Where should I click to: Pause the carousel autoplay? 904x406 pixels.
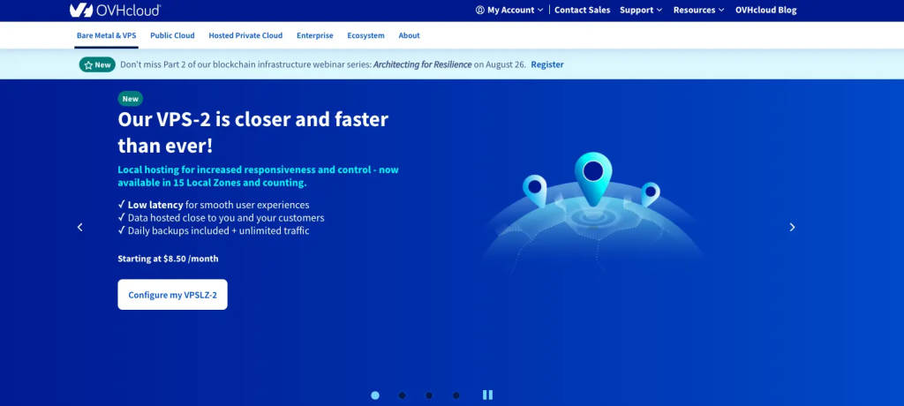click(x=487, y=395)
